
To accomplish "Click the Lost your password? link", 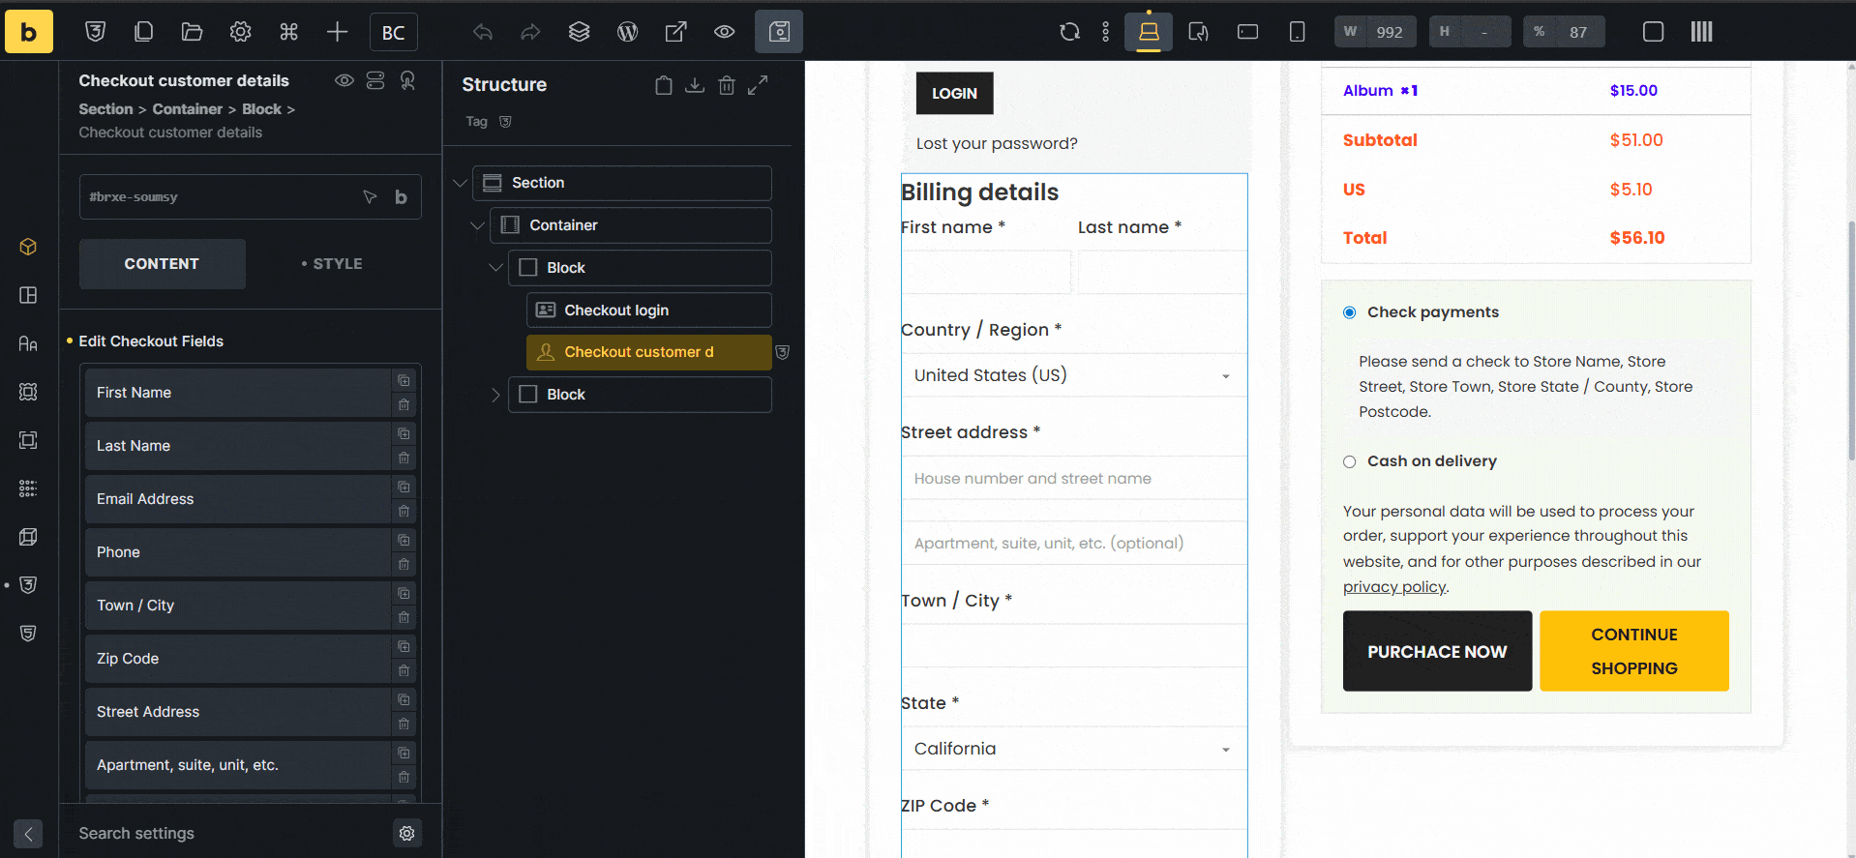I will coord(997,143).
